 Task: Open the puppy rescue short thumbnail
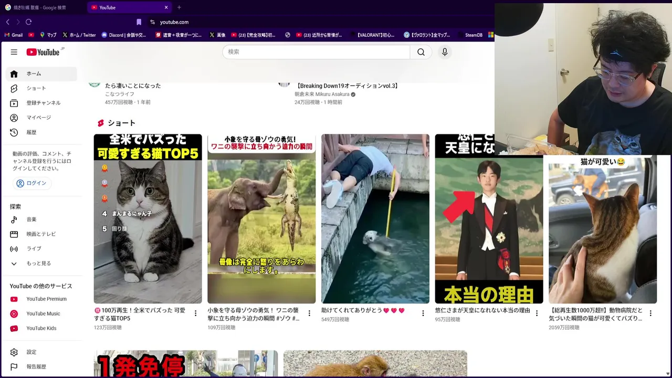pyautogui.click(x=375, y=219)
